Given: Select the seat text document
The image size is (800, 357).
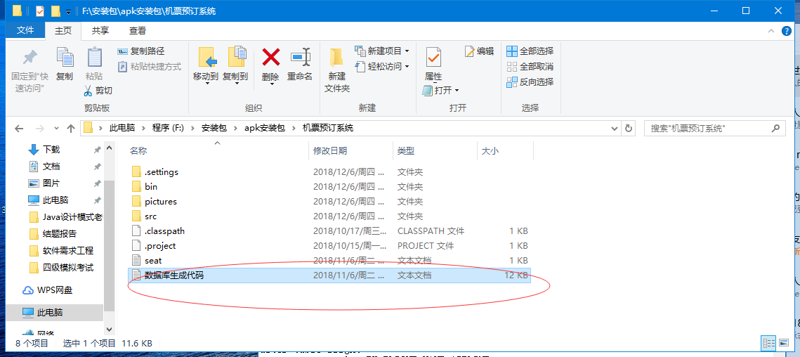Looking at the screenshot, I should (329, 261).
